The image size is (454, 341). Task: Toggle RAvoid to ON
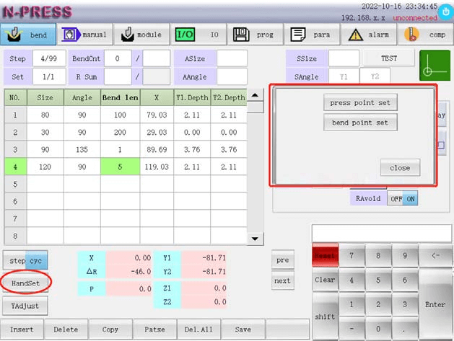pos(409,198)
